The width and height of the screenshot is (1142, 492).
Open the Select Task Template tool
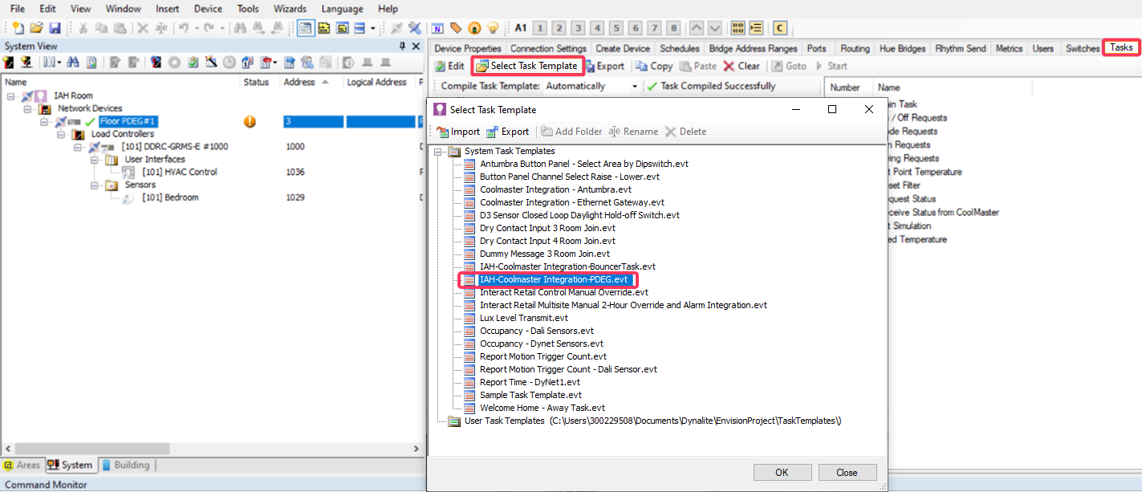coord(526,66)
